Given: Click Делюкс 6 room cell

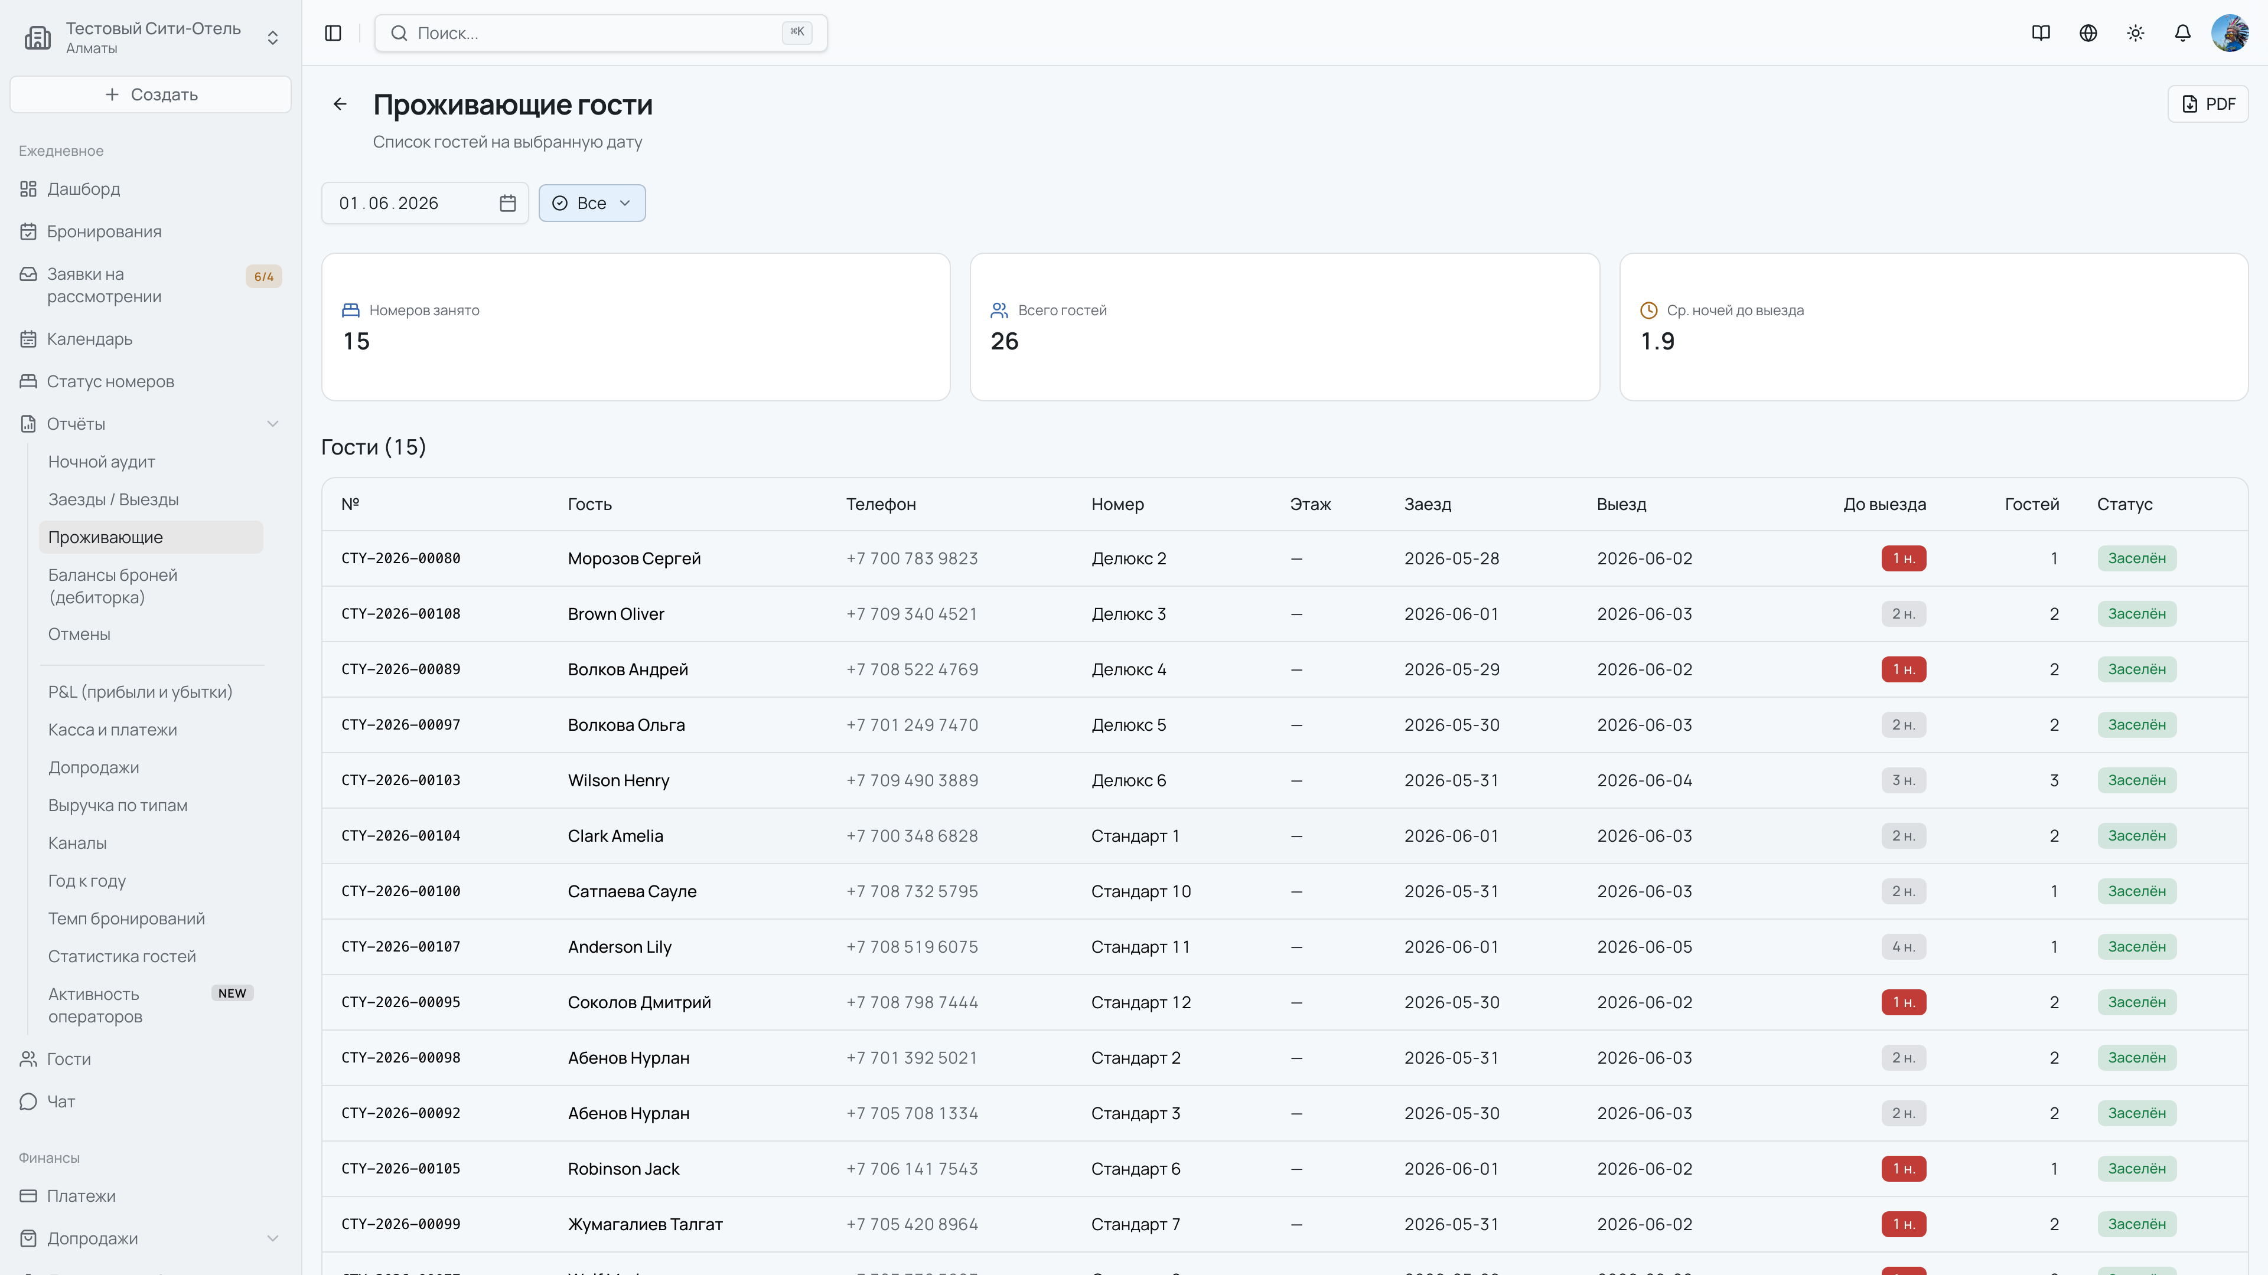Looking at the screenshot, I should [x=1129, y=780].
